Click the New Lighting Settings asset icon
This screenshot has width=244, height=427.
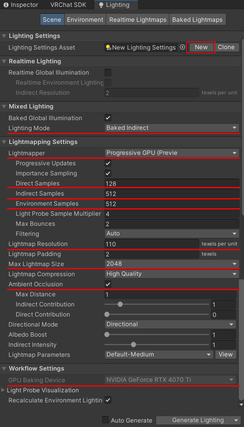108,48
